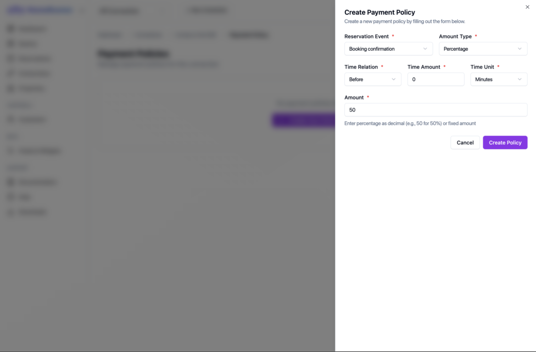Click the Amount Type field label
This screenshot has height=352, width=536.
pos(455,37)
